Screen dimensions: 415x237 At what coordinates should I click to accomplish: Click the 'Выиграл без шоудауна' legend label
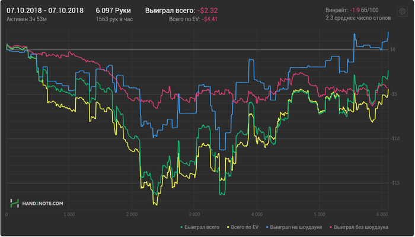click(360, 227)
